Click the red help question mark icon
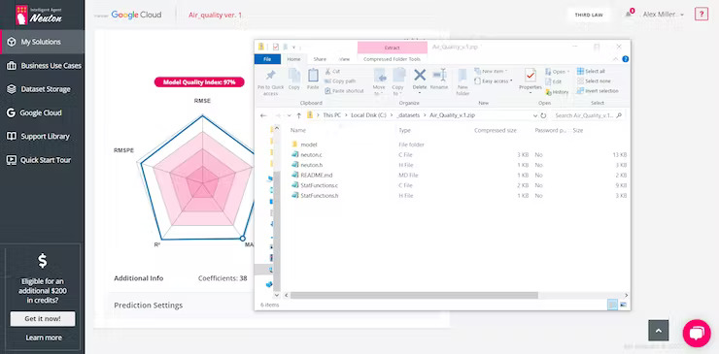Screen dimensions: 719x354 point(702,15)
